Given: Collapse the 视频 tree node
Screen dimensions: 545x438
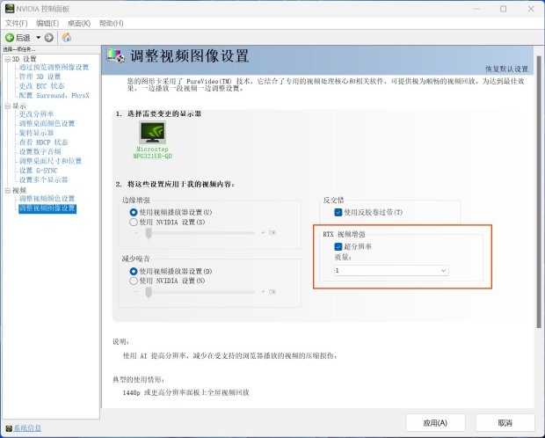Looking at the screenshot, I should (8, 190).
